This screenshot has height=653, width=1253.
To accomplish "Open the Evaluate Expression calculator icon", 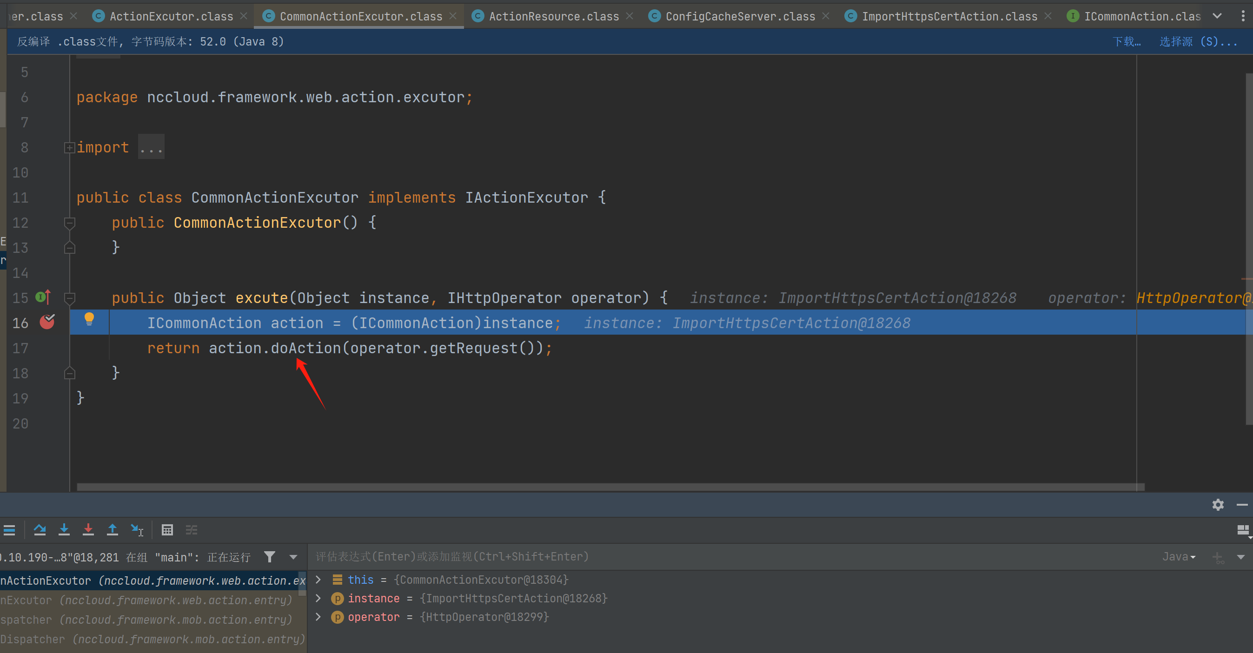I will 167,529.
